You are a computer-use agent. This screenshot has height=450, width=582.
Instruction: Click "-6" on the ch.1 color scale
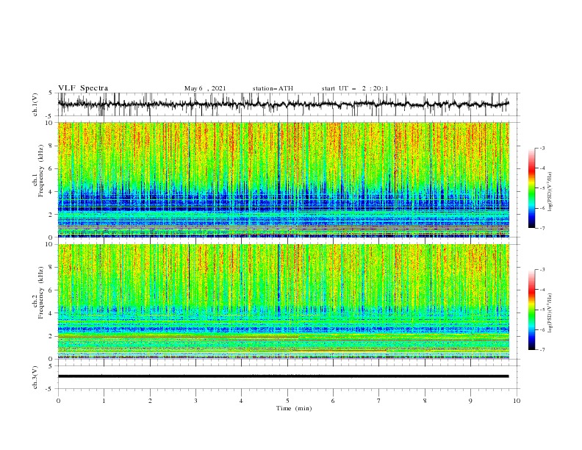tap(542, 208)
